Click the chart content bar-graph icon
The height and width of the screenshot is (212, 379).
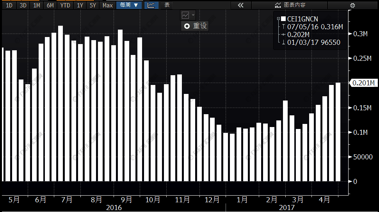click(278, 5)
